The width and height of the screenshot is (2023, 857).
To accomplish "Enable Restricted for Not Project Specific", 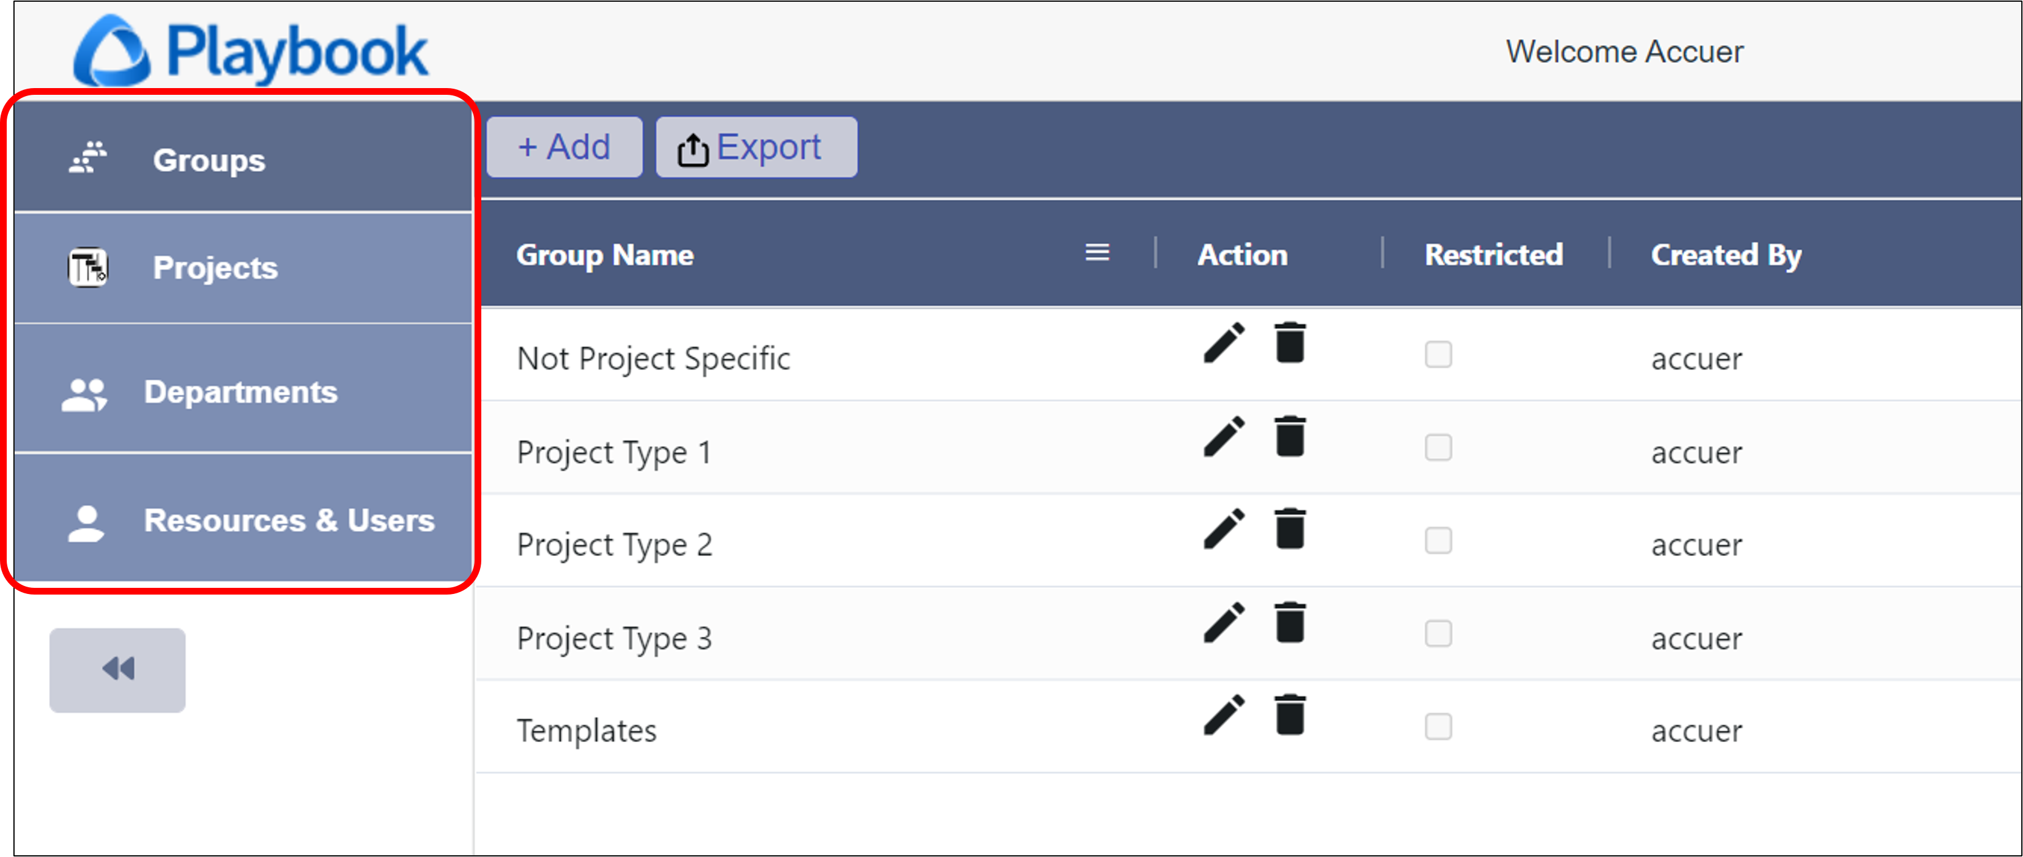I will click(x=1438, y=355).
